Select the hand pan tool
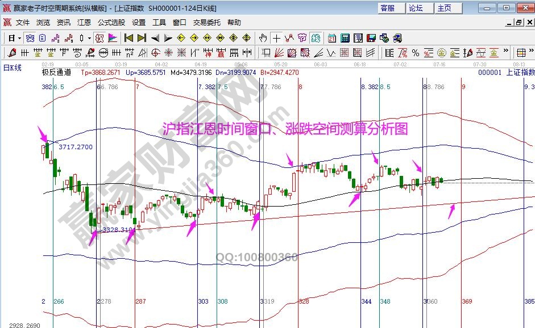The height and width of the screenshot is (328, 535). click(x=263, y=38)
